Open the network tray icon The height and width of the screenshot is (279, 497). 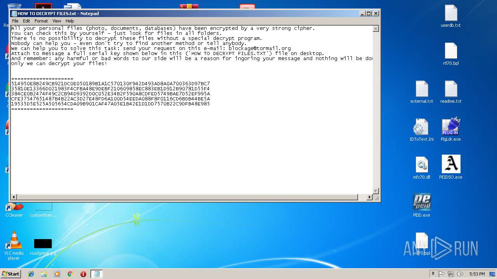pyautogui.click(x=451, y=274)
